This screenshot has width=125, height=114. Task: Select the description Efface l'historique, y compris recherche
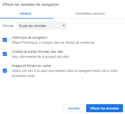click(53, 43)
